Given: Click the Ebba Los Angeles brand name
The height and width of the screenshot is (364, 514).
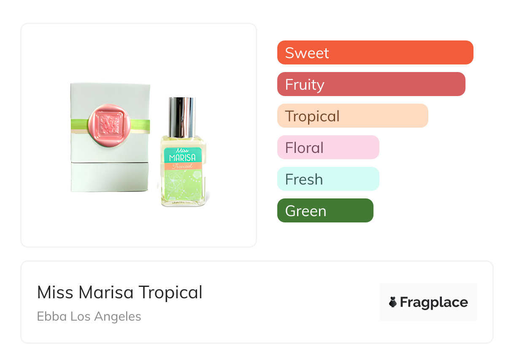Looking at the screenshot, I should pos(89,316).
